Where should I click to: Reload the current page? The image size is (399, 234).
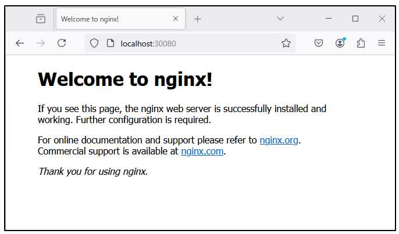pos(62,43)
